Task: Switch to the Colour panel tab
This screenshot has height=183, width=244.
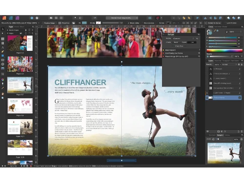Action: click(x=211, y=27)
